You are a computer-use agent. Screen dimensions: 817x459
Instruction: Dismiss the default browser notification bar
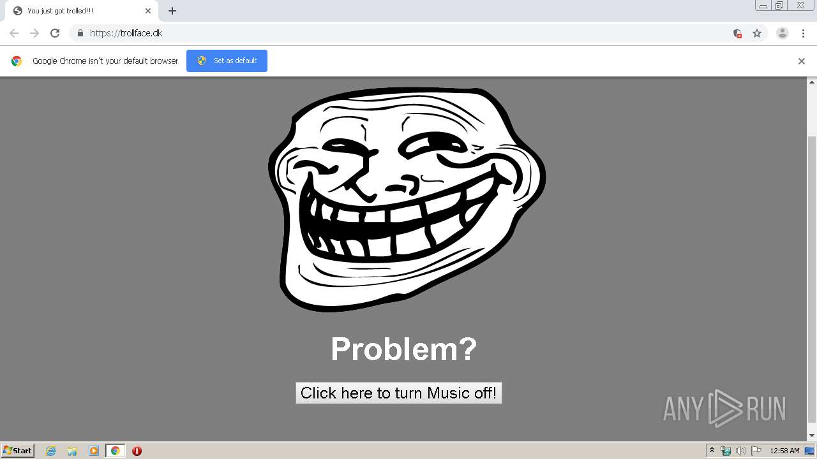pos(802,61)
